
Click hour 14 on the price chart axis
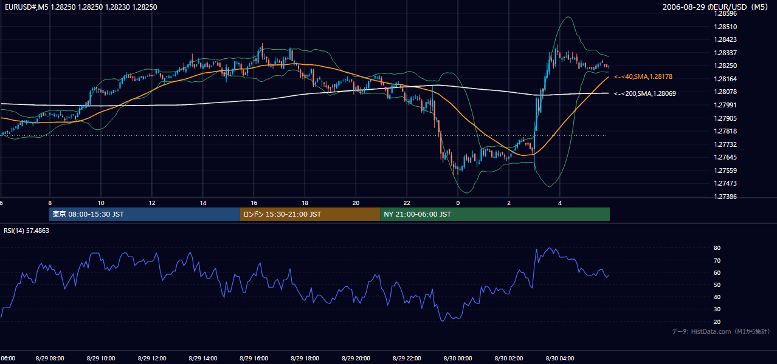point(203,203)
